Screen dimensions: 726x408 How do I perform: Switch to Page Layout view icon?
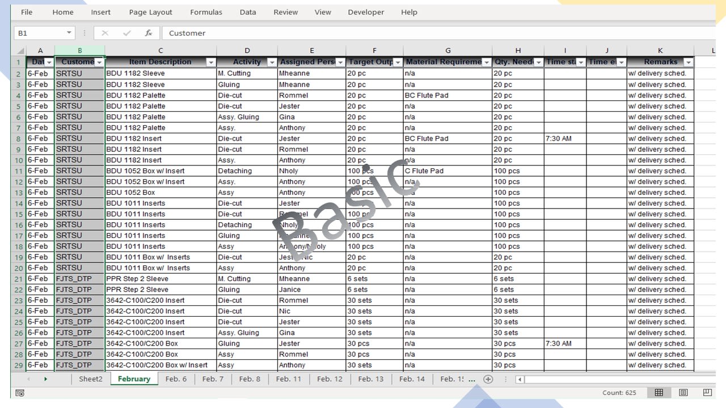pyautogui.click(x=683, y=393)
